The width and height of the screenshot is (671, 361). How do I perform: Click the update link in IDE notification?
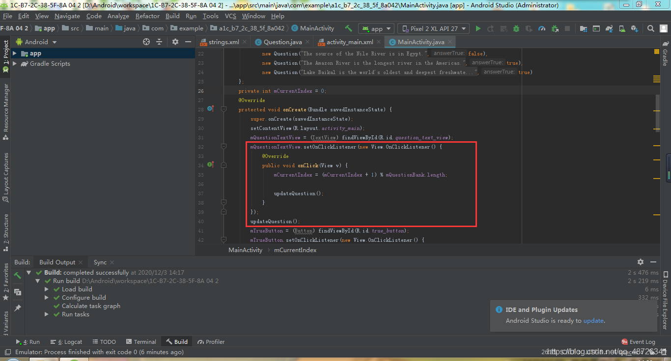(x=593, y=320)
